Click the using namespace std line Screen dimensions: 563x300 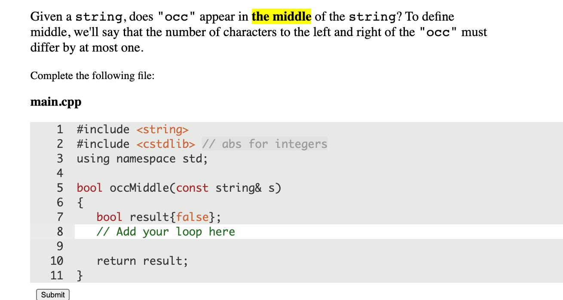coord(142,159)
